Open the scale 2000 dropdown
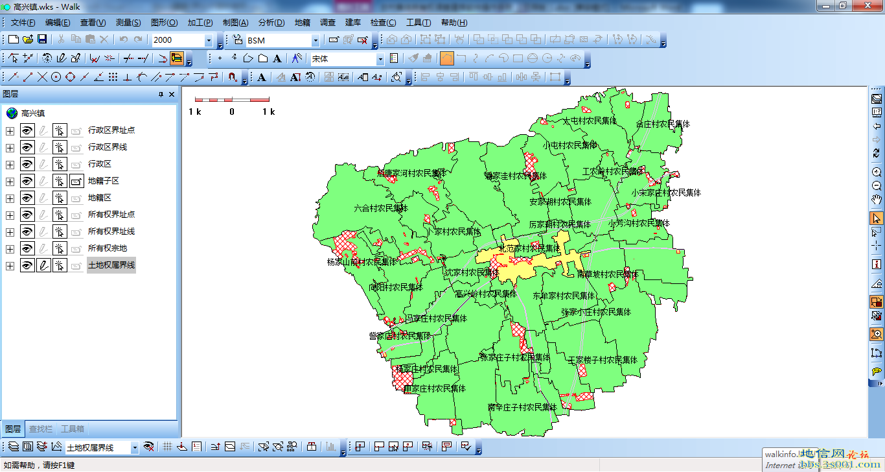The width and height of the screenshot is (885, 472). point(209,40)
